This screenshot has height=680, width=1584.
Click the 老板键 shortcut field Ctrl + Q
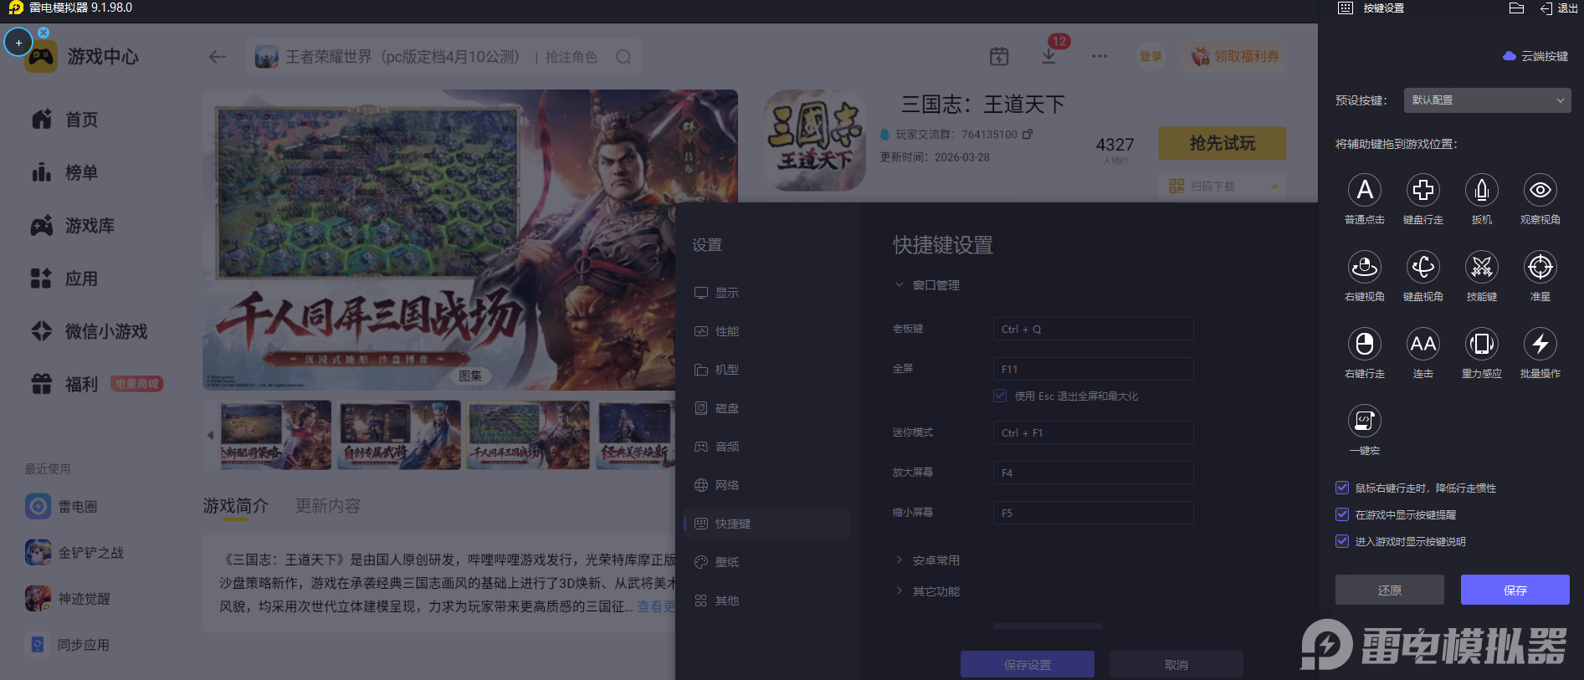tap(1094, 329)
